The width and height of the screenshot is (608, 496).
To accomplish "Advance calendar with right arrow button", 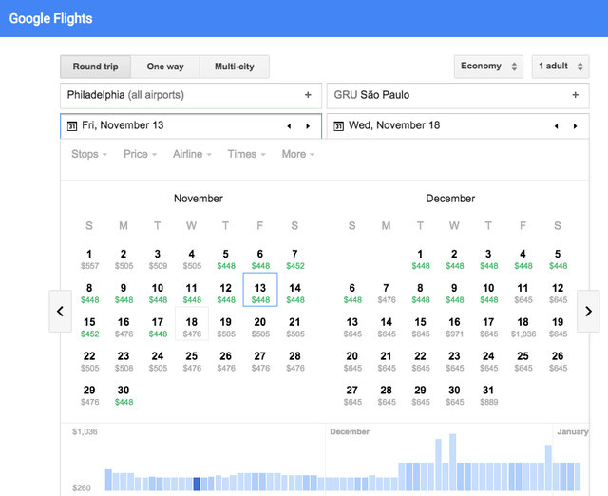I will pos(588,311).
